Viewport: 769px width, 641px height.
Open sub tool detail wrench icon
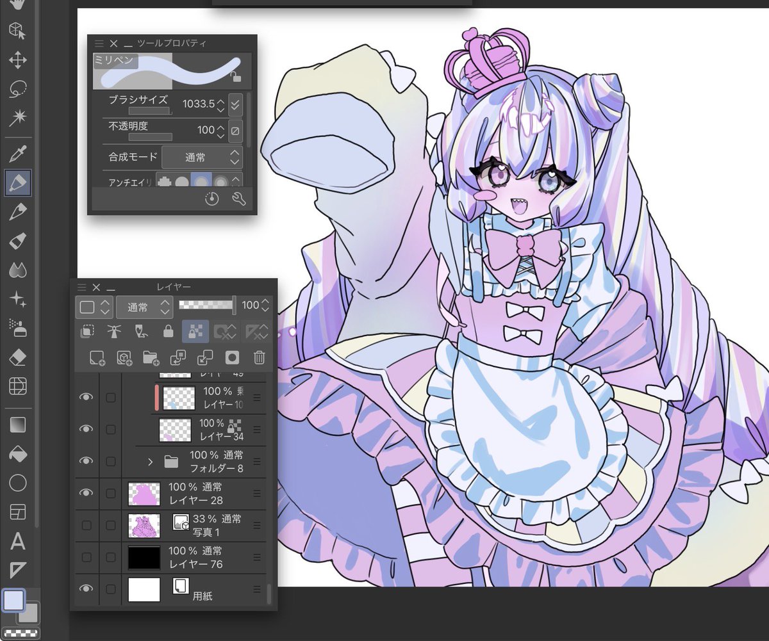click(238, 199)
